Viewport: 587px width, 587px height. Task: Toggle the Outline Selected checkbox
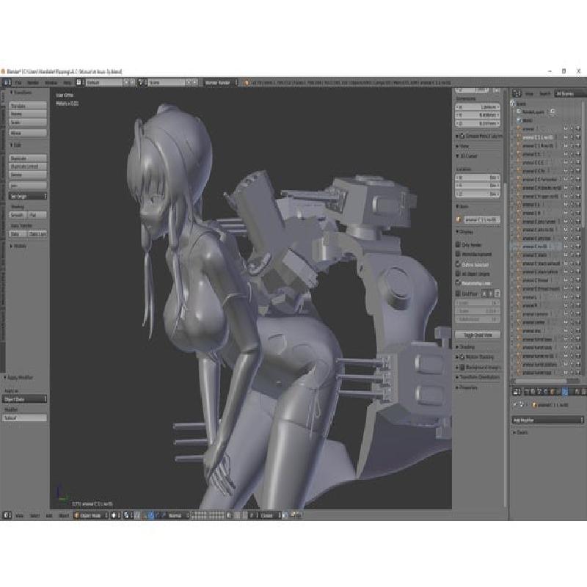(459, 263)
